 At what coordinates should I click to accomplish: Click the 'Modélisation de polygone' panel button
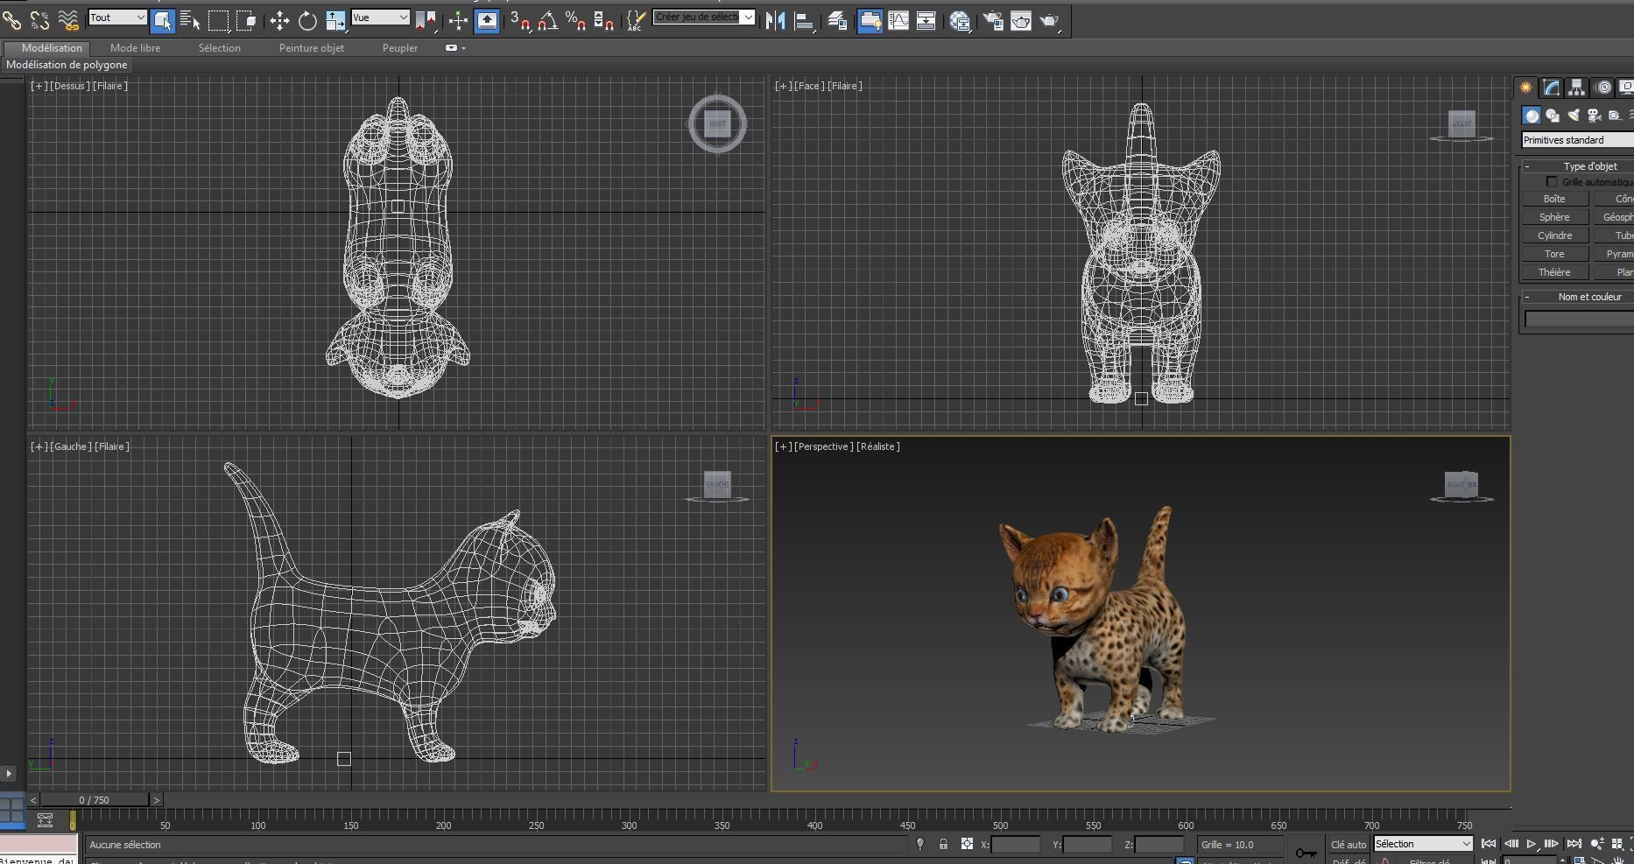coord(67,65)
